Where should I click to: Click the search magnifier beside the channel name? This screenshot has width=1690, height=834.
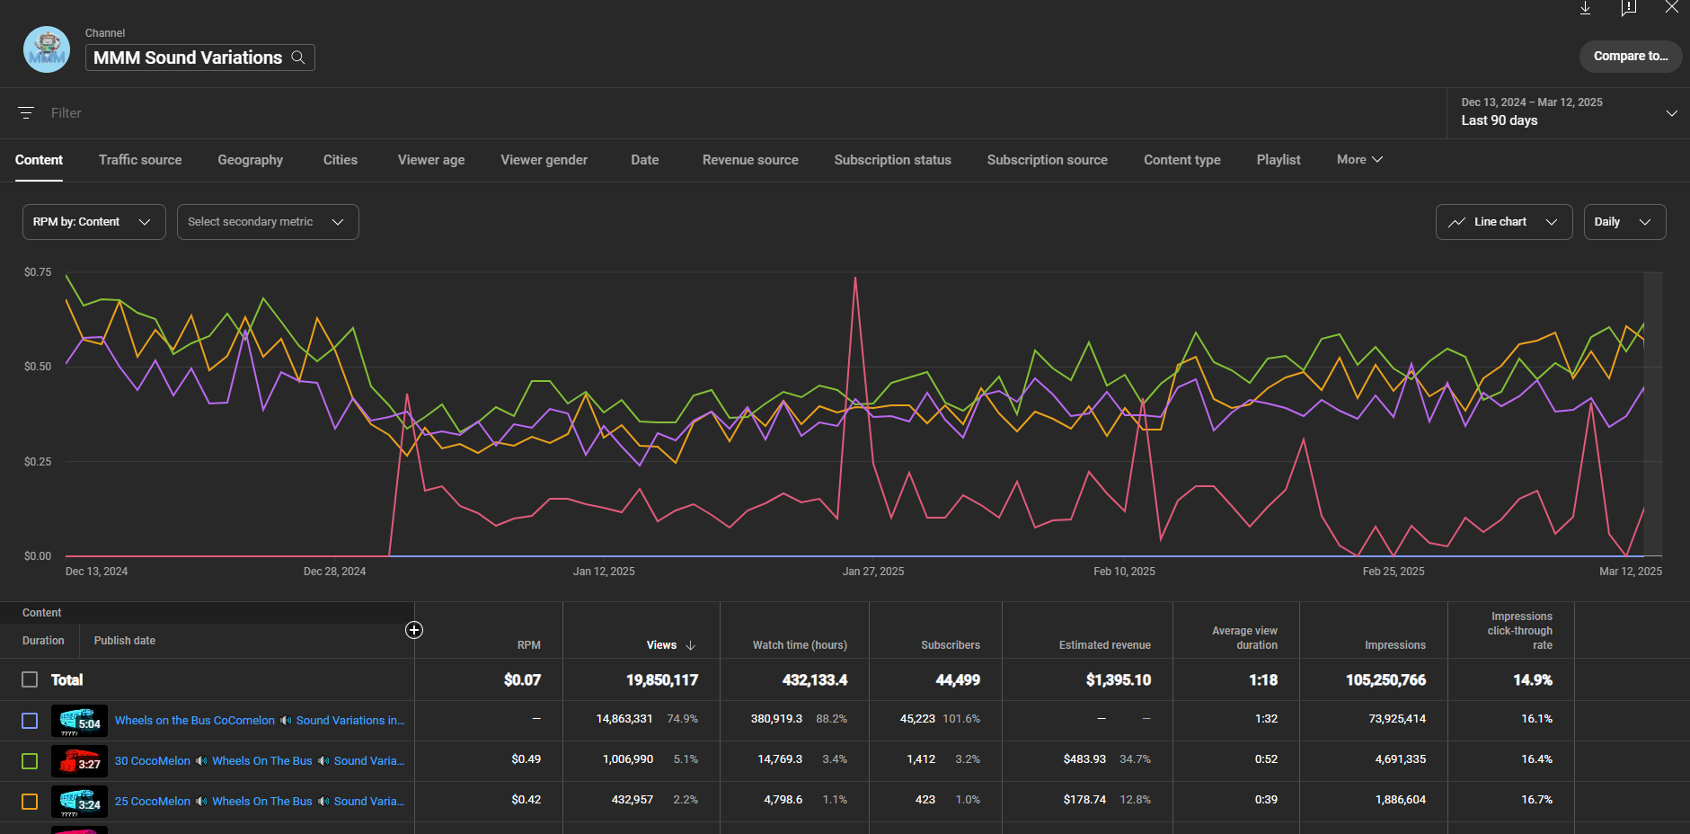tap(298, 58)
